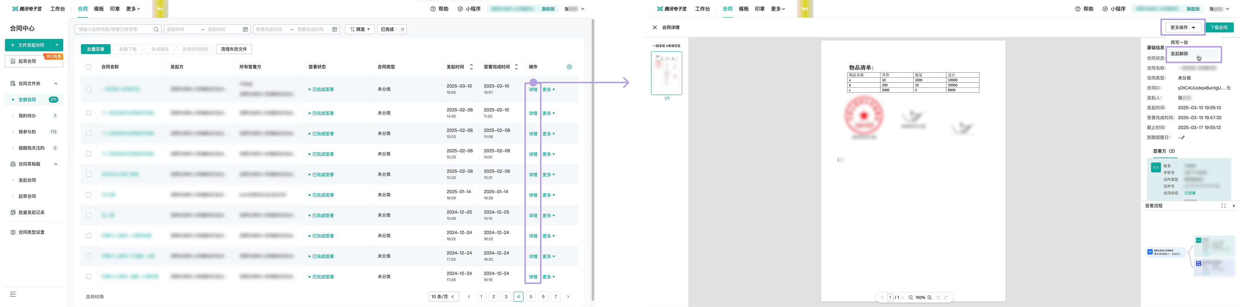
Task: Click 批量签署 button
Action: coord(96,49)
